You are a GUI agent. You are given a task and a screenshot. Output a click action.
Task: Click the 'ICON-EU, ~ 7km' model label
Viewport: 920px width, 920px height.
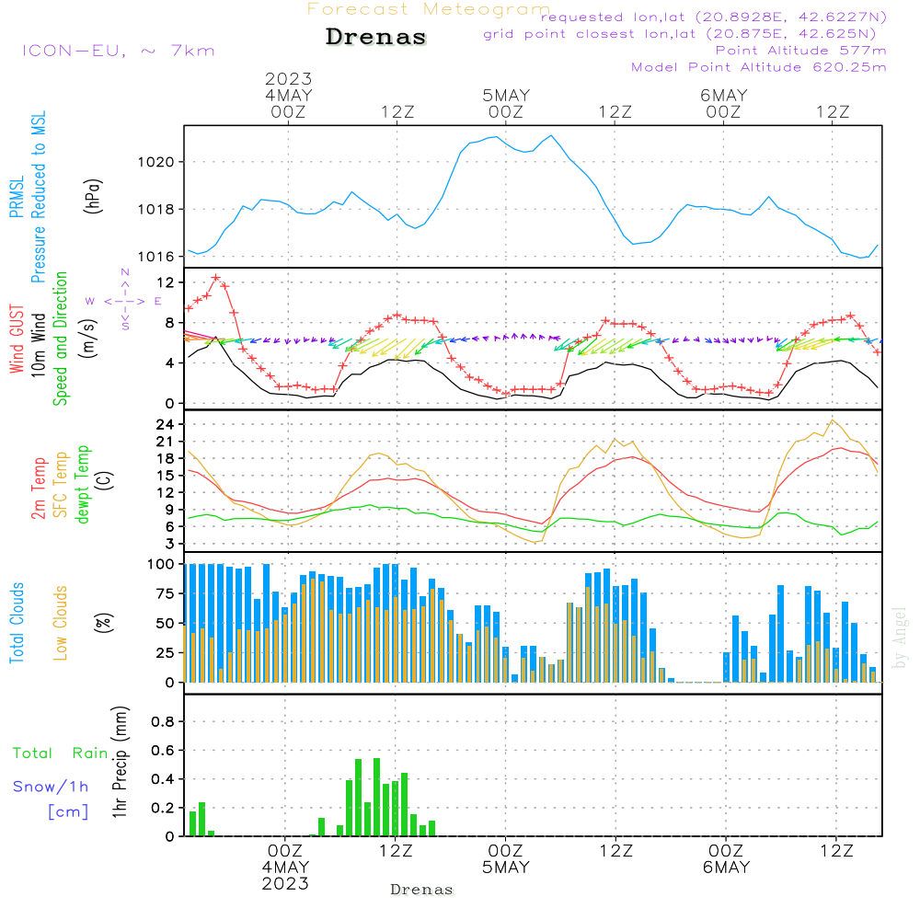pos(119,51)
